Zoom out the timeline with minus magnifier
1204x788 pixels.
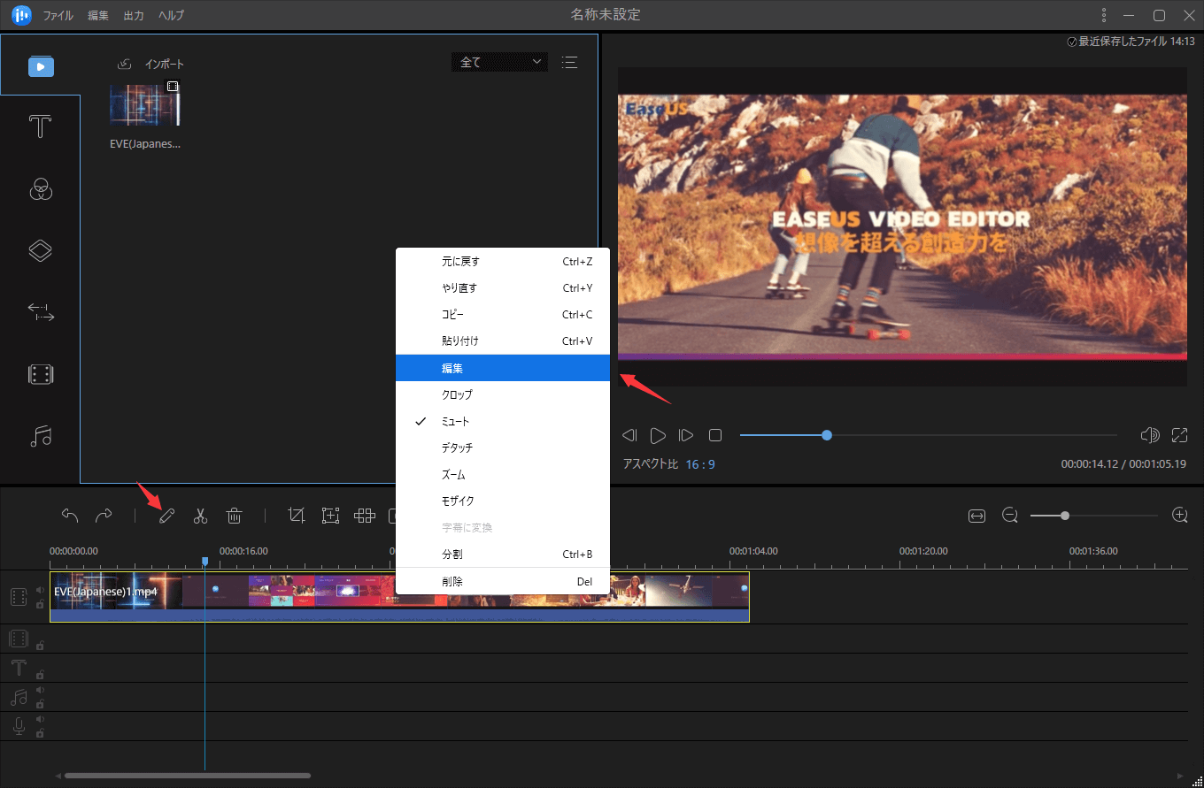[x=1010, y=516]
